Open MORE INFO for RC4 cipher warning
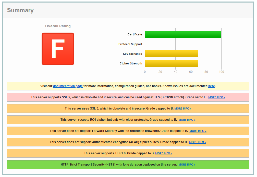 [187, 120]
